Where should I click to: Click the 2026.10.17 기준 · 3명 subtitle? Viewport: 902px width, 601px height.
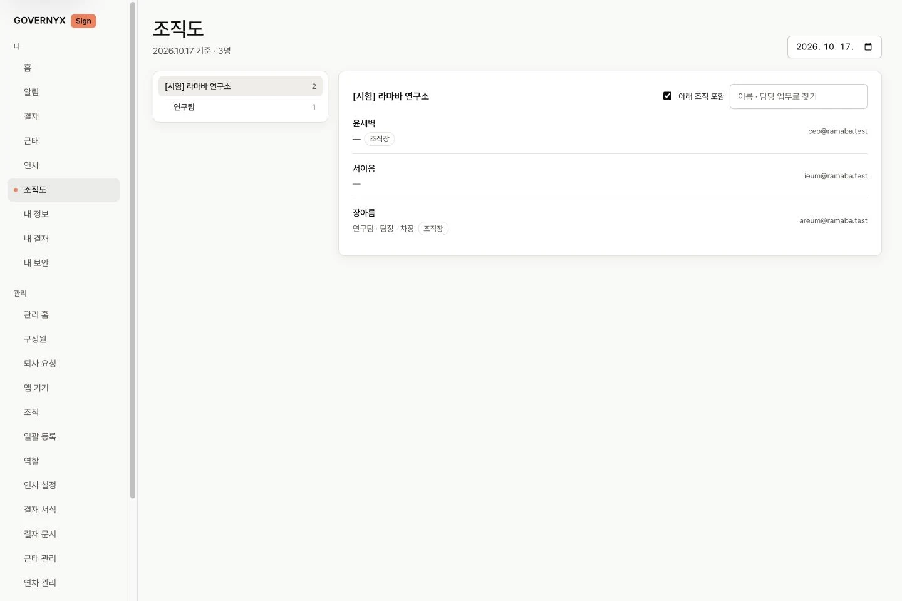pyautogui.click(x=192, y=51)
